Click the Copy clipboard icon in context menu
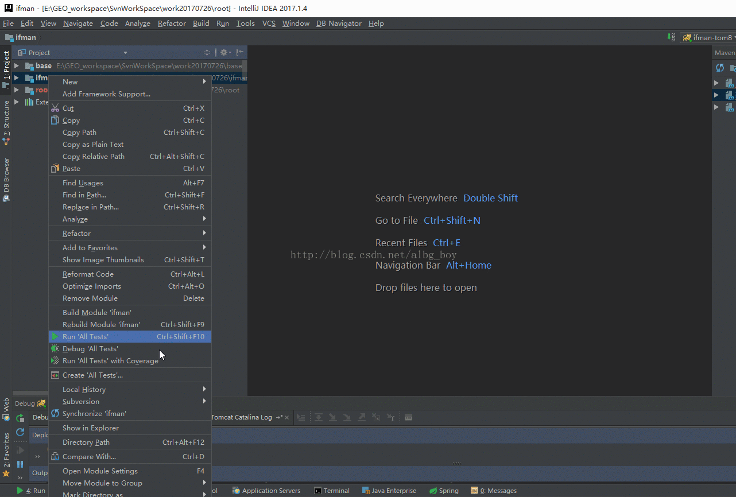The width and height of the screenshot is (736, 497). tap(55, 121)
